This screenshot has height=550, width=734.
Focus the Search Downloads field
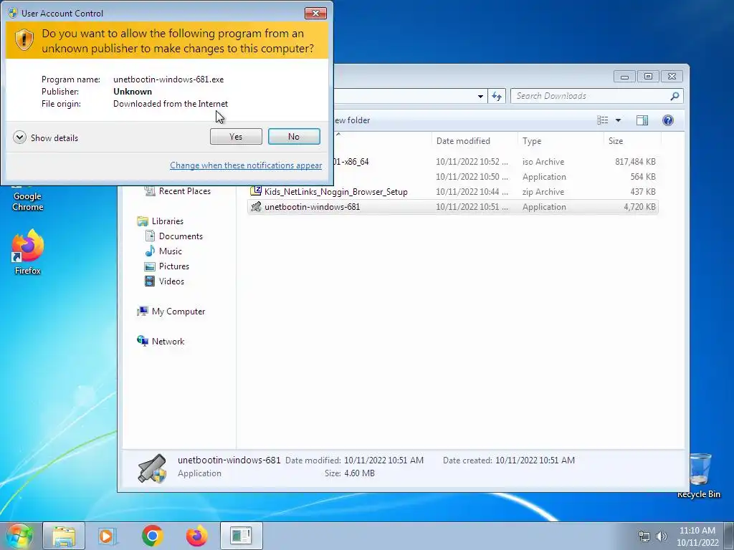(x=591, y=96)
